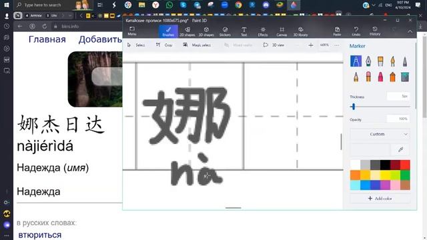Image resolution: width=427 pixels, height=240 pixels.
Task: Select the Eraser brush
Action: 368,77
